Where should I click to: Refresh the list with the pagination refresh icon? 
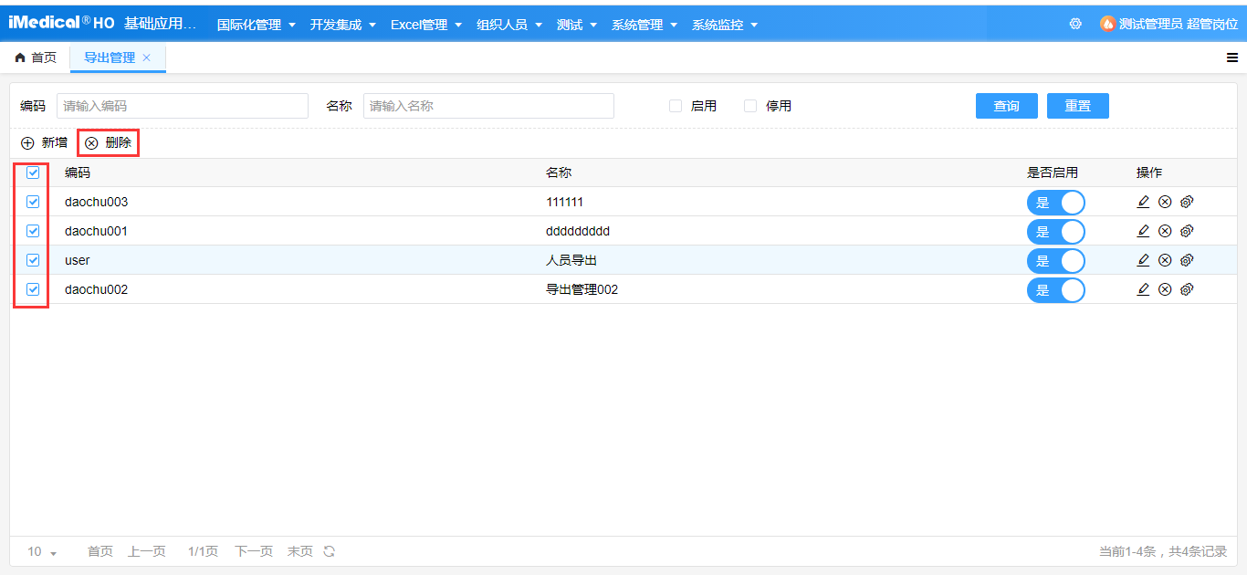(328, 551)
